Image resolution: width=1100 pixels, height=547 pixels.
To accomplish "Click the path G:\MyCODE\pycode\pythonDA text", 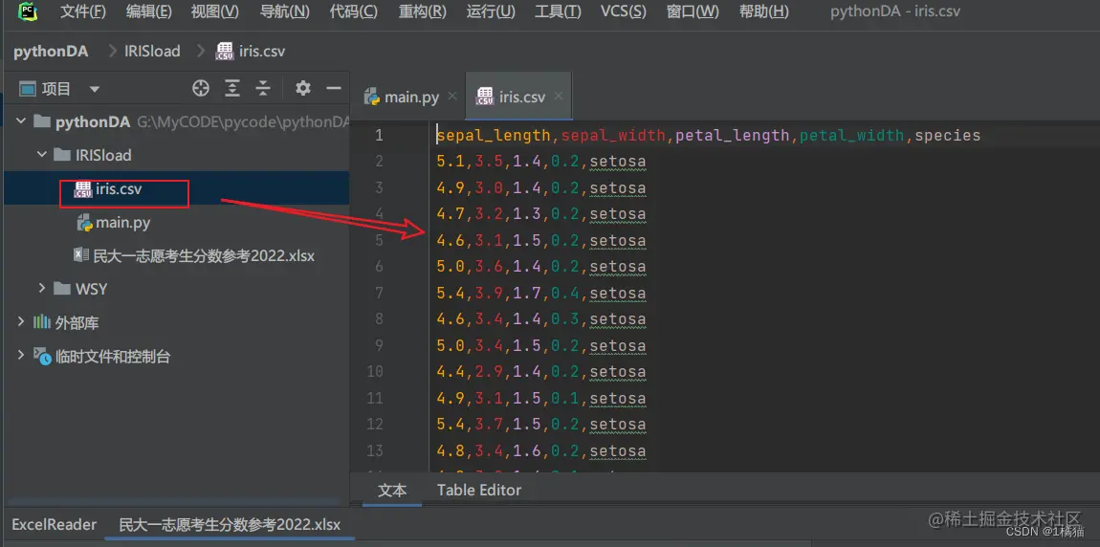I will tap(243, 122).
